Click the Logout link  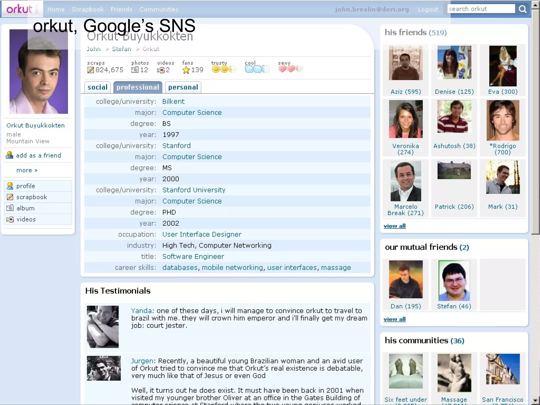(428, 9)
